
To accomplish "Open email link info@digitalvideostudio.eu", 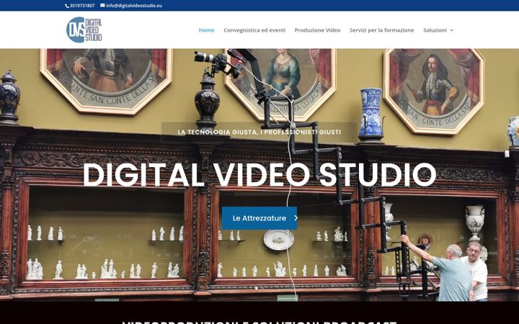I will (134, 6).
